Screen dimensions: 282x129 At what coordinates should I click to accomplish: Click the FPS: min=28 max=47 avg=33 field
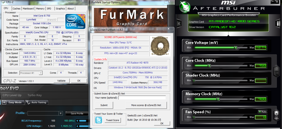(x=120, y=53)
